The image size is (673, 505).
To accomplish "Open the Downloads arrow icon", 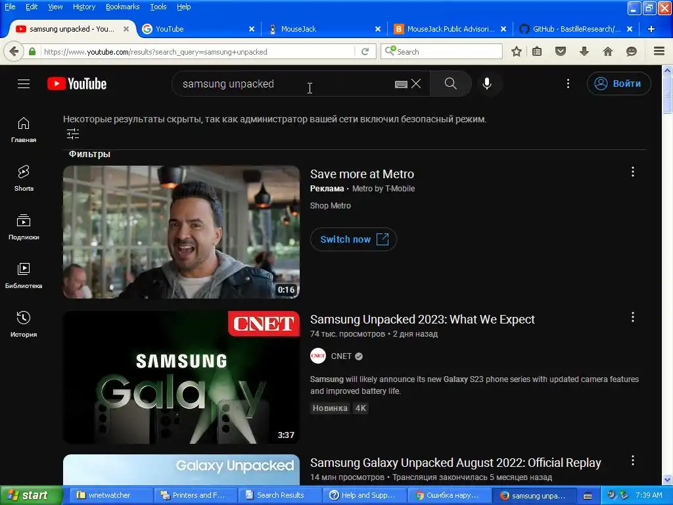I will click(584, 51).
